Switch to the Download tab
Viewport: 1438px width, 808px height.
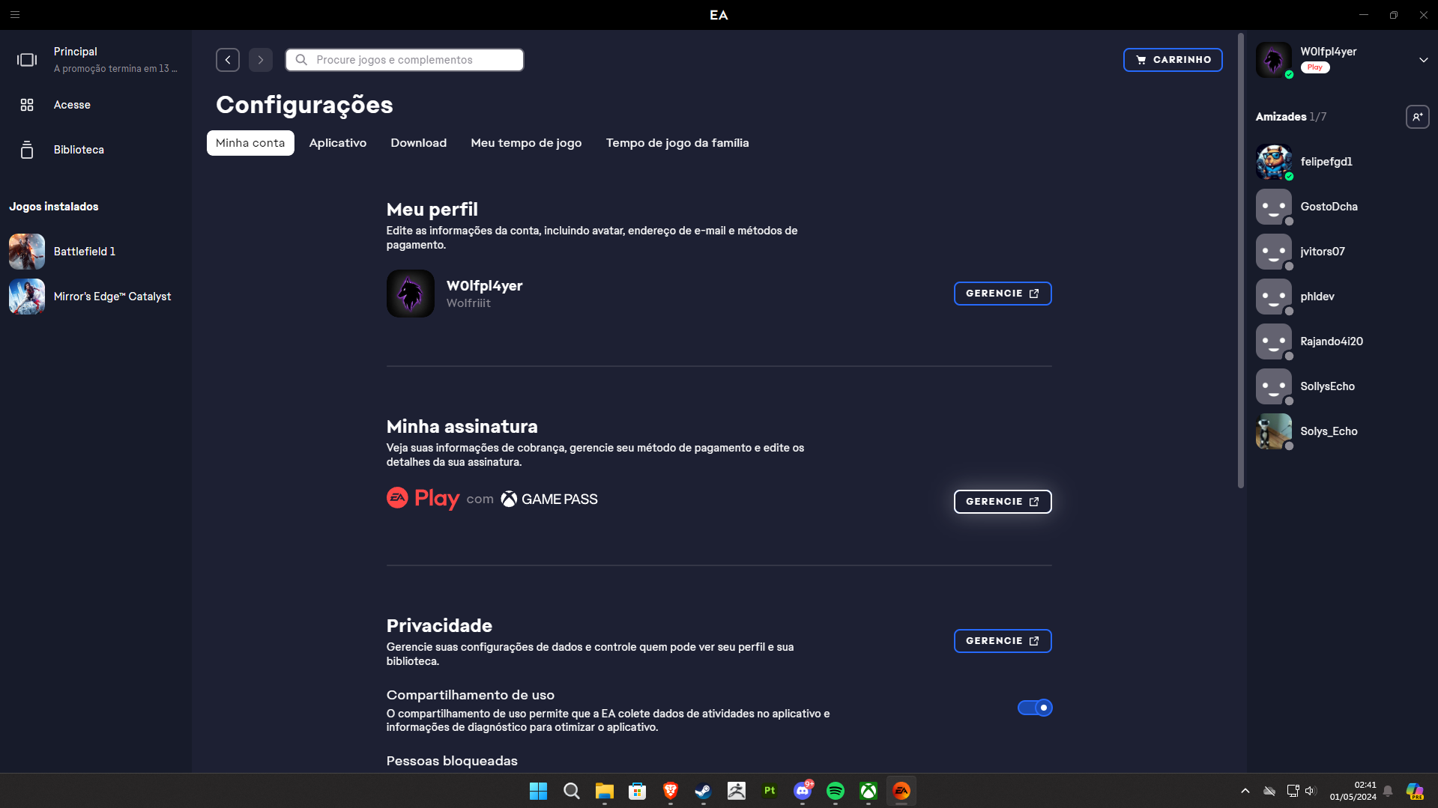click(418, 143)
